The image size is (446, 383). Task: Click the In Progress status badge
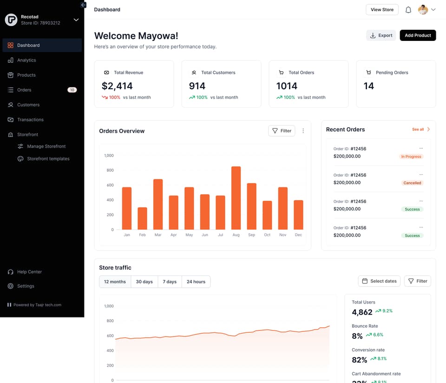pos(411,157)
